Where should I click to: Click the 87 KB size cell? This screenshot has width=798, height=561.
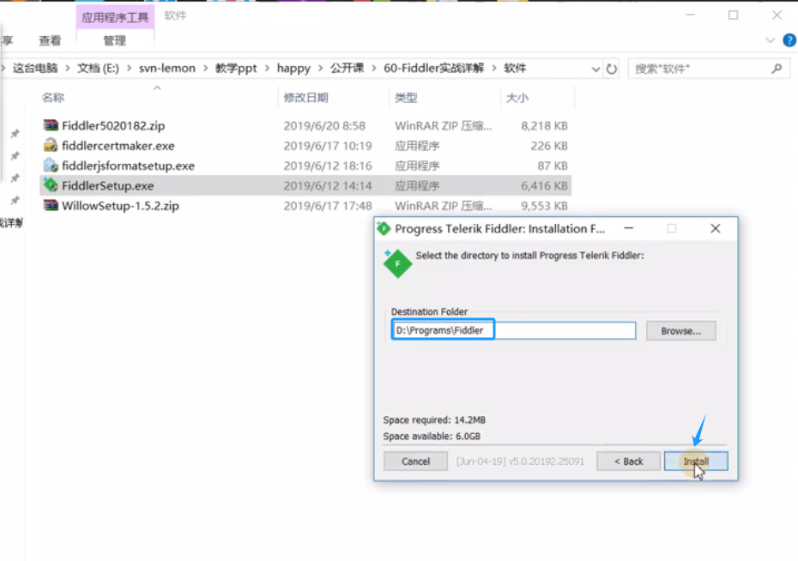coord(553,166)
